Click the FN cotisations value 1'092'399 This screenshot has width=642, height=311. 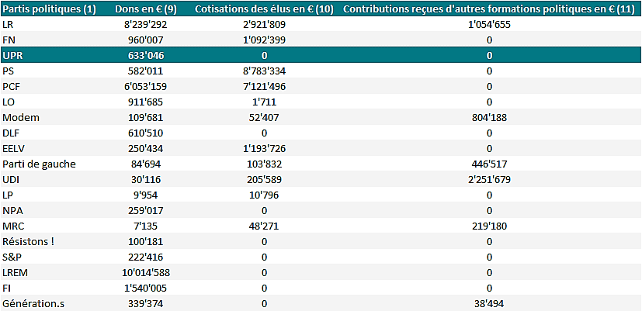click(x=264, y=40)
